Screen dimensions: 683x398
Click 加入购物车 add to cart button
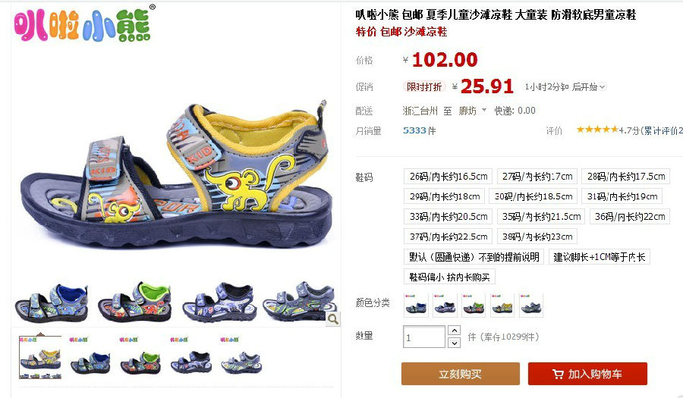point(587,374)
